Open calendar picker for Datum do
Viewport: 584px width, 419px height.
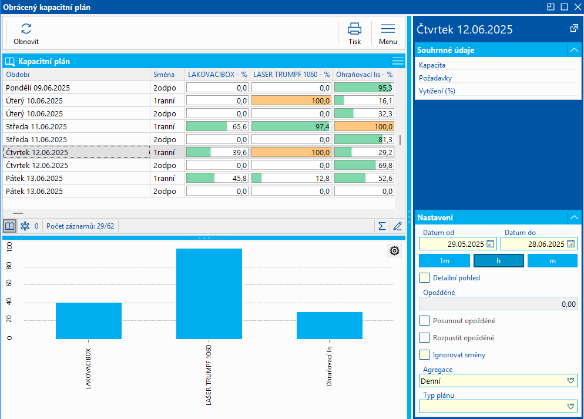pyautogui.click(x=570, y=244)
